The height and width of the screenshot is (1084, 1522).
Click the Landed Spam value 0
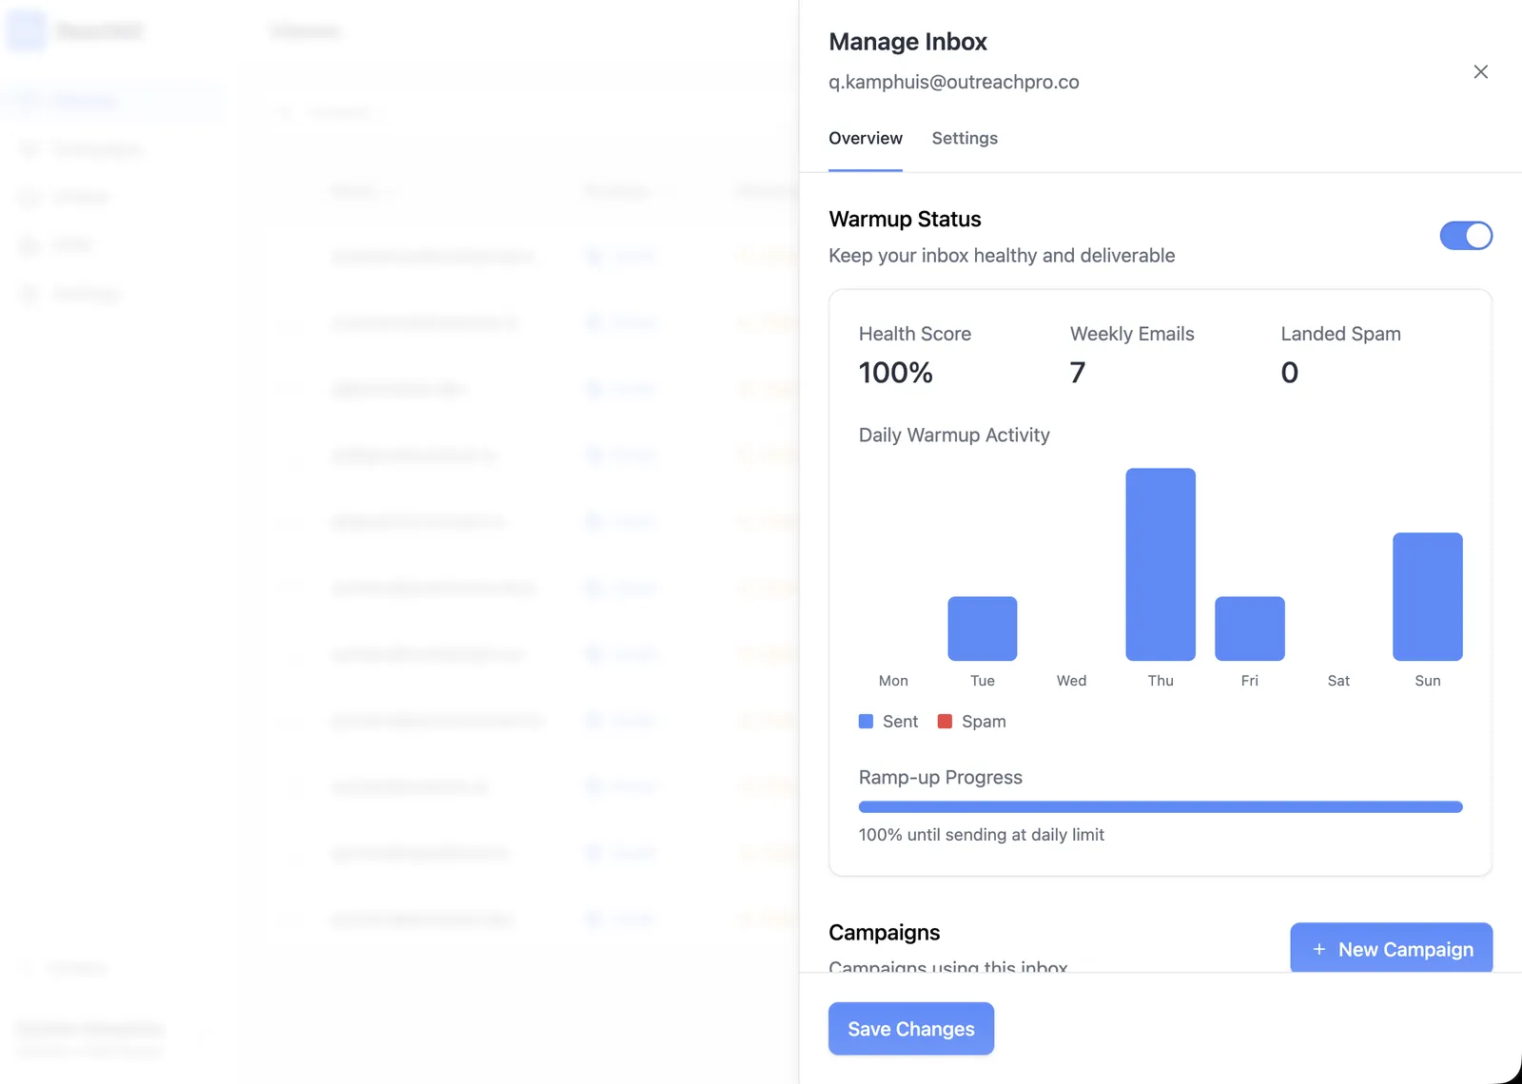click(x=1289, y=373)
